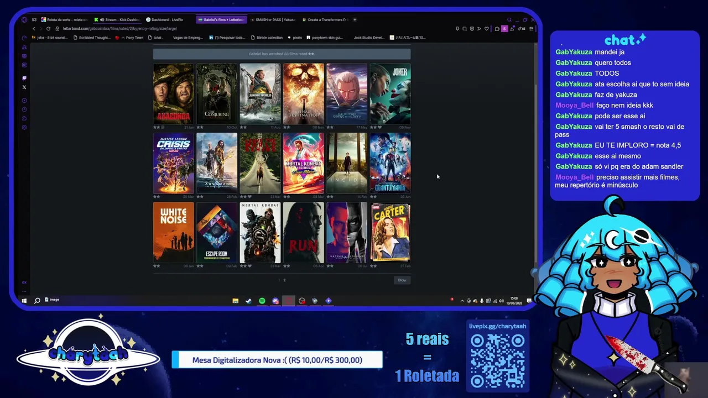Open Spotify from the taskbar
Screen dimensions: 708x398
[x=262, y=301]
